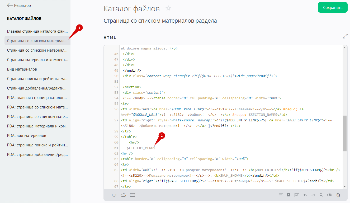350x203 pixels.
Task: Click the Сохранить button
Action: (x=332, y=7)
